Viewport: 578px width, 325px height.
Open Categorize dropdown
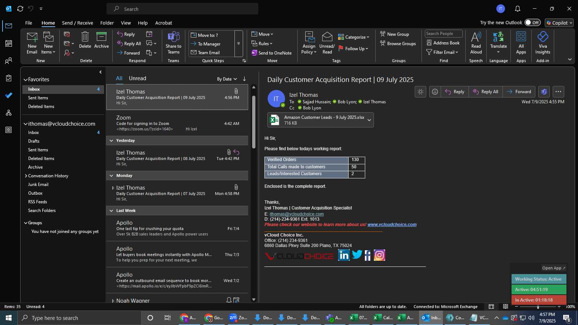click(353, 37)
